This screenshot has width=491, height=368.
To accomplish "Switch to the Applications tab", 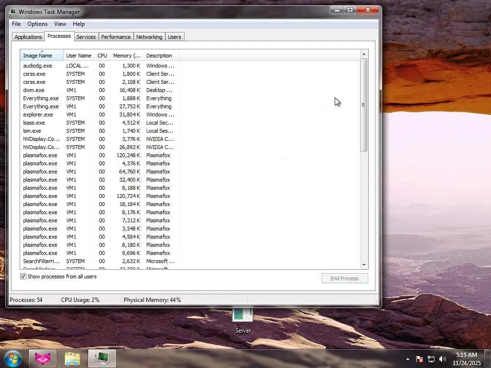I will click(x=28, y=37).
